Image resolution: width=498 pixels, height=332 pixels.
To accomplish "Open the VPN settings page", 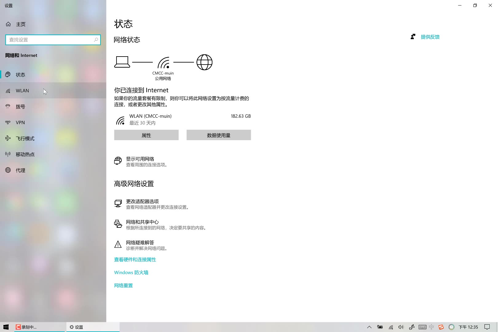I will tap(53, 122).
